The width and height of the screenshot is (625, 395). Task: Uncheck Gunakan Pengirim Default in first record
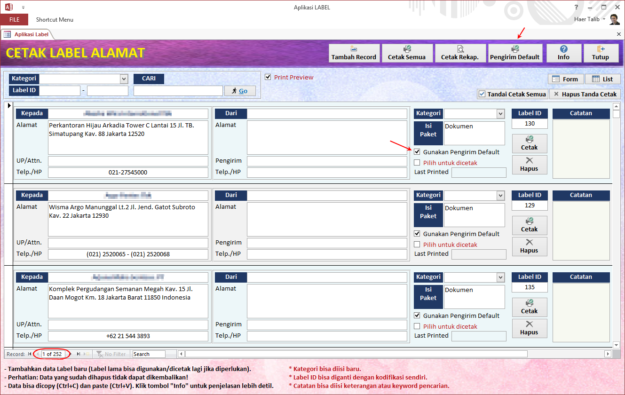pos(417,152)
